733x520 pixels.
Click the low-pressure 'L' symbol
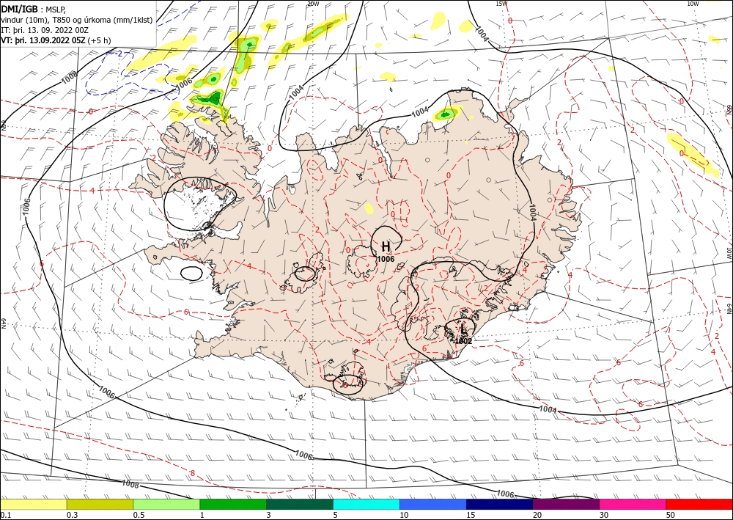[x=463, y=329]
